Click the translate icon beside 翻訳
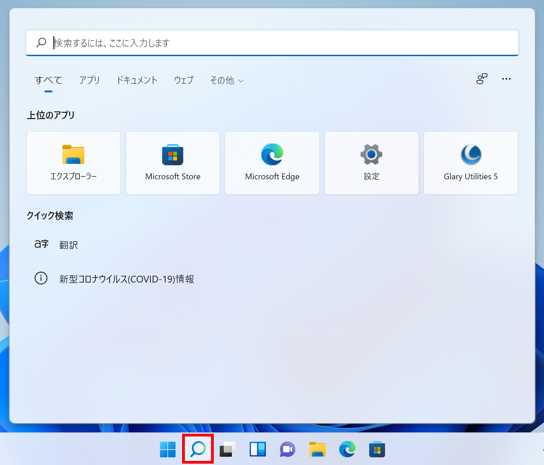544x465 pixels. (x=41, y=244)
